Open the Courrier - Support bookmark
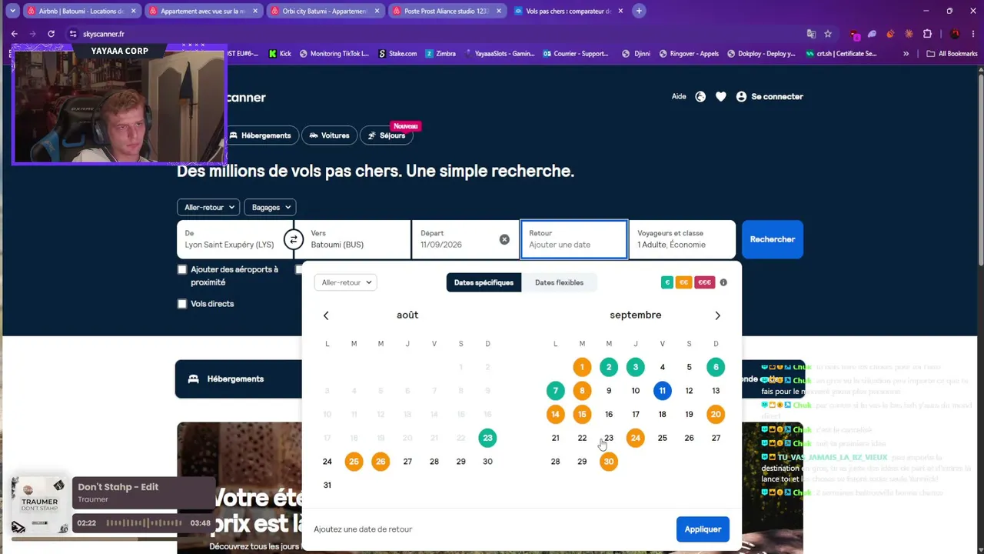The image size is (984, 554). [576, 54]
